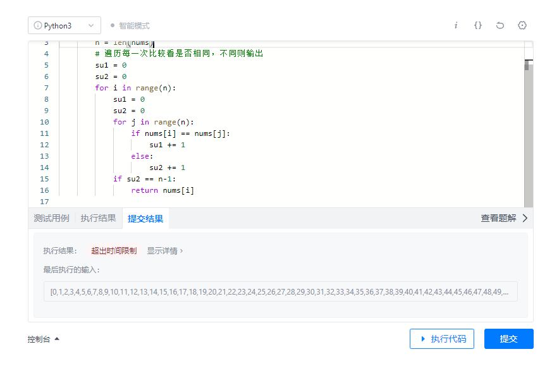Click line number 7 in the gutter
The width and height of the screenshot is (552, 366).
click(46, 88)
